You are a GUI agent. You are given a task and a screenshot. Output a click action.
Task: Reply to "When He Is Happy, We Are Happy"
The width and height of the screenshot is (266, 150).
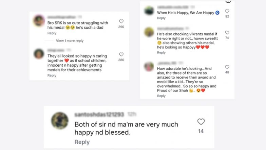161,18
